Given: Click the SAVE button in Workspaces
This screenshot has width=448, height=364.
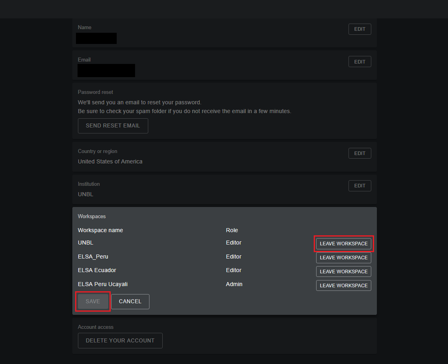Looking at the screenshot, I should click(93, 302).
